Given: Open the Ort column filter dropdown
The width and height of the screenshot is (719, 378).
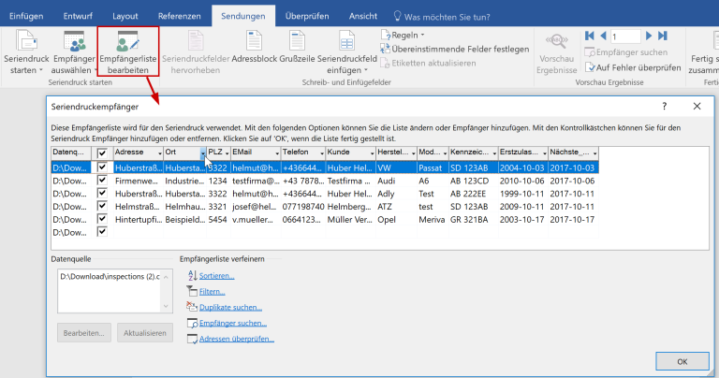Looking at the screenshot, I should (202, 153).
